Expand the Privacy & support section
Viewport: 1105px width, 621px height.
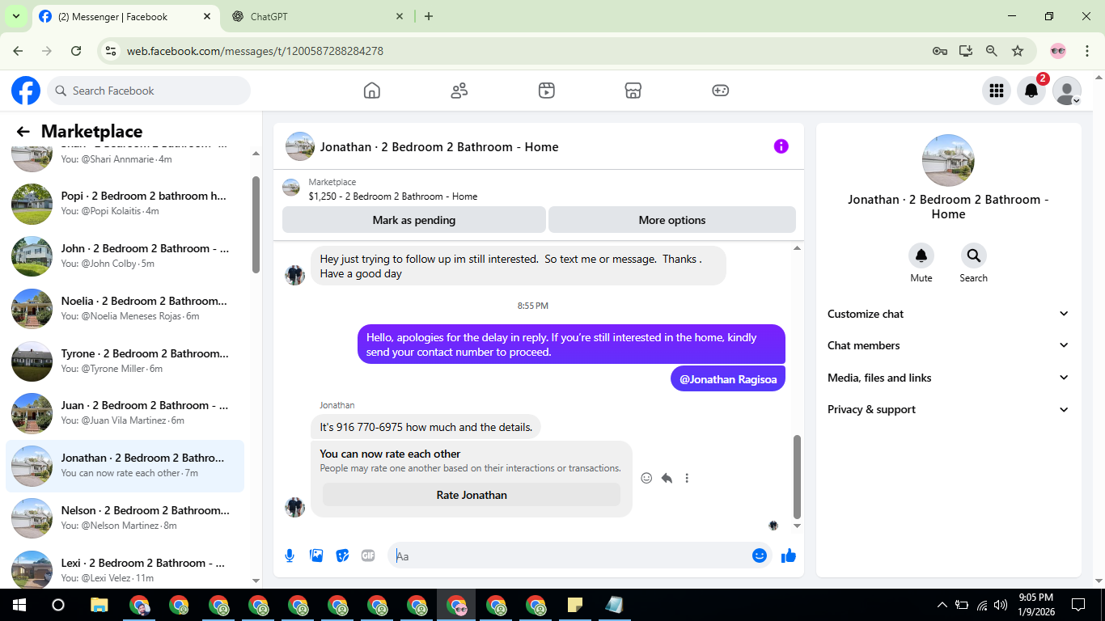click(x=948, y=409)
